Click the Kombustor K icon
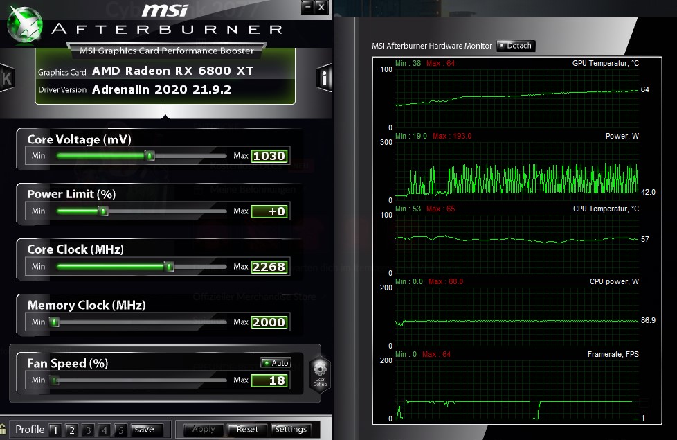Screen dimensions: 677x440 pyautogui.click(x=8, y=79)
